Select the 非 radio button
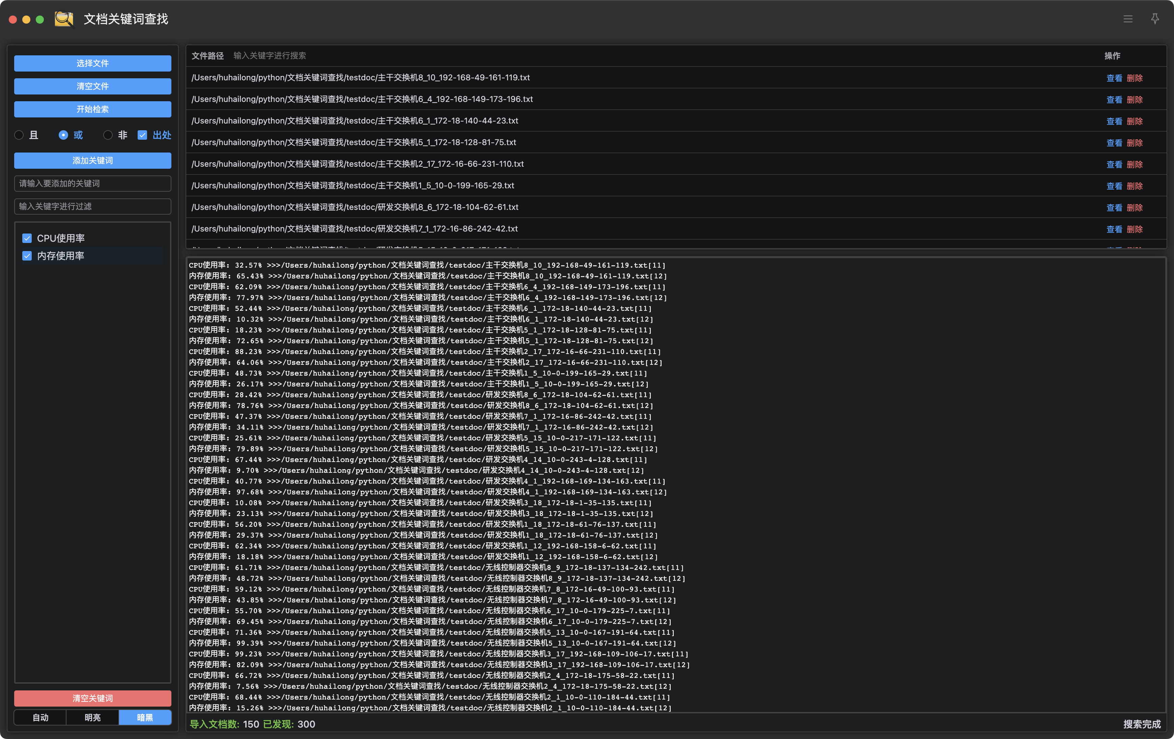 click(108, 135)
